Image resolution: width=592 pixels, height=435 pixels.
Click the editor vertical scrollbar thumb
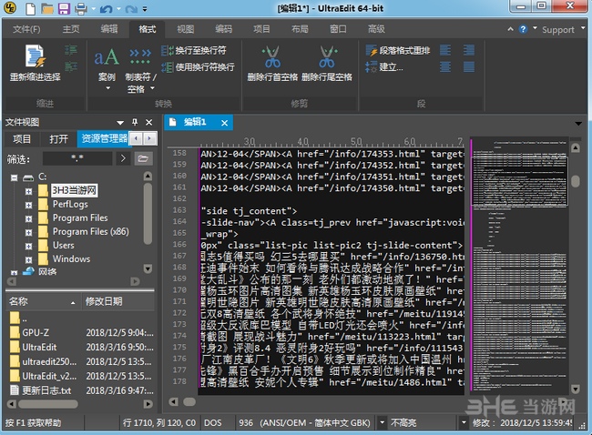coord(576,181)
